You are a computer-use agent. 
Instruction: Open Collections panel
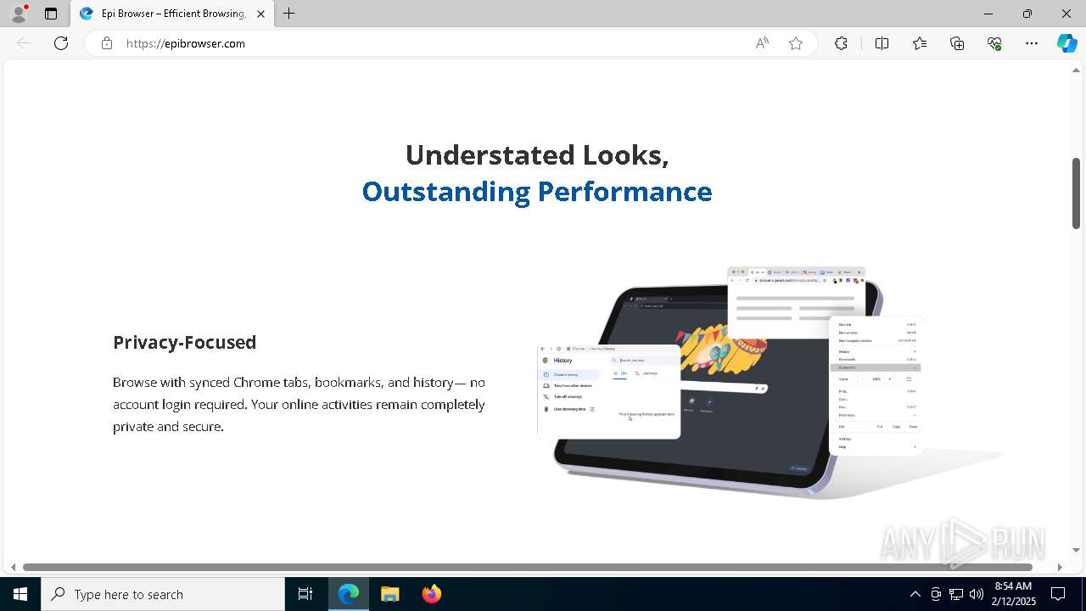tap(957, 43)
